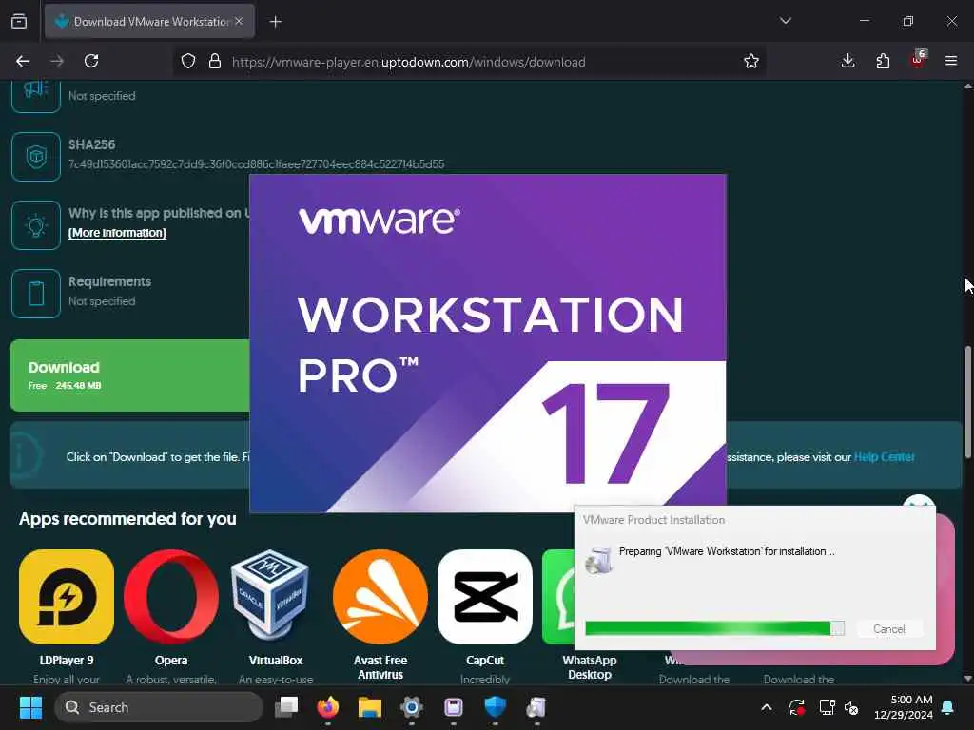This screenshot has width=974, height=730.
Task: Open the tracking protection shield icon
Action: click(x=188, y=62)
